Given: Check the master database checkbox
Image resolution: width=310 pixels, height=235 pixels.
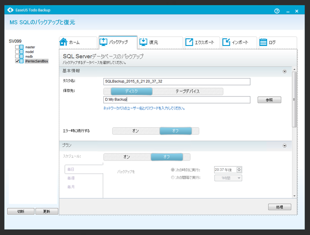Looking at the screenshot, I should click(17, 47).
